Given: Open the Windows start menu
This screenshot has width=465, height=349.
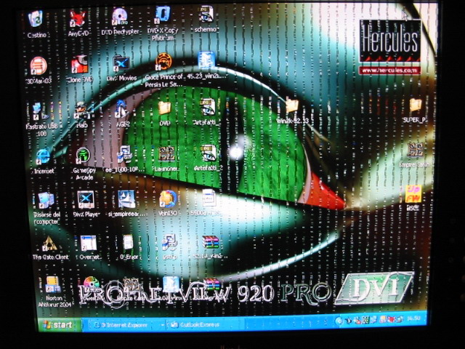Looking at the screenshot, I should coord(60,325).
